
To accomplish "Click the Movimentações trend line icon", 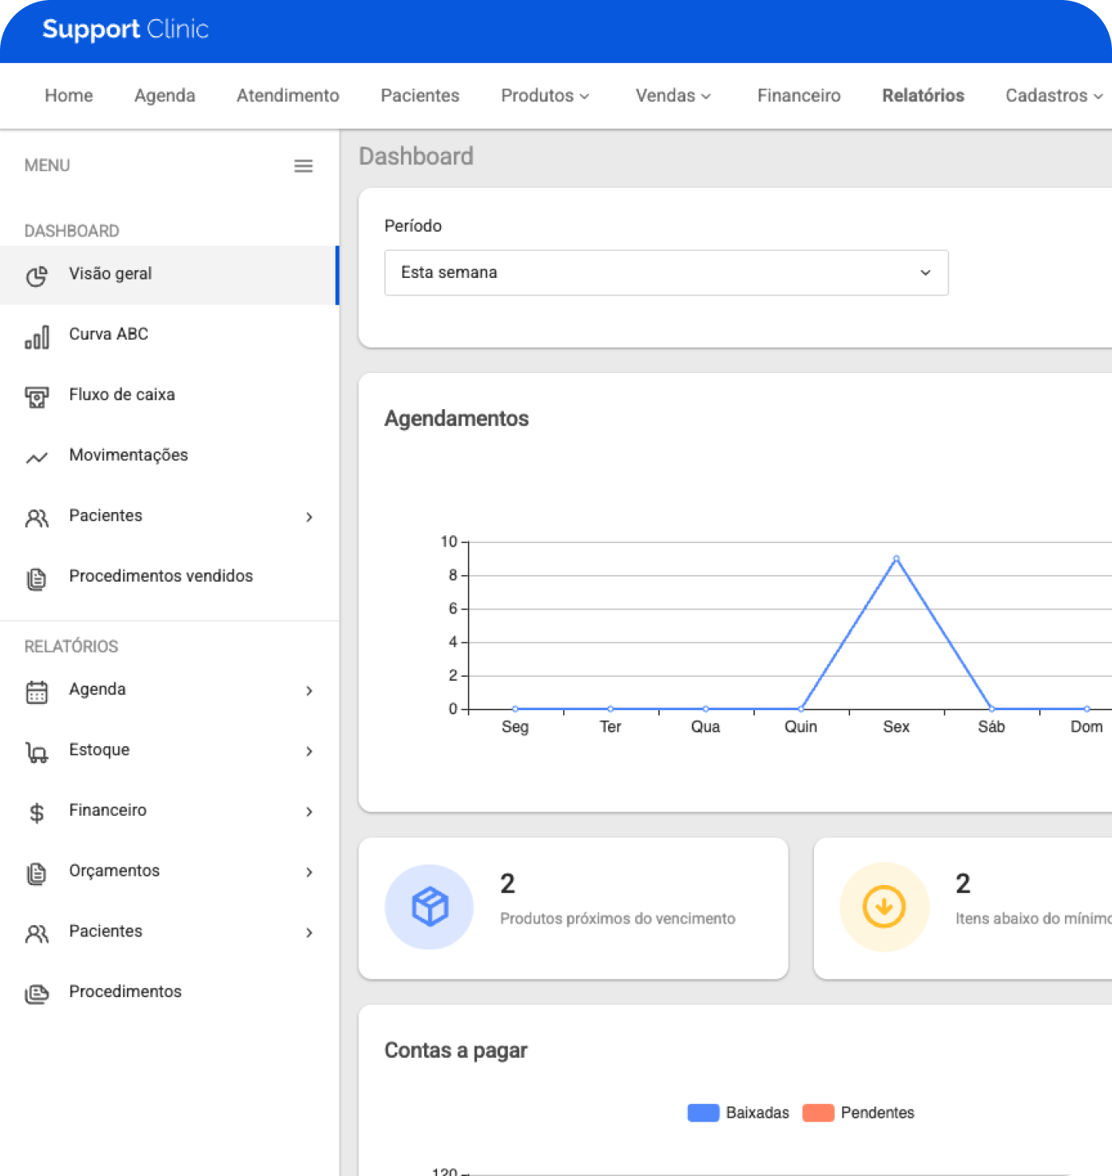I will [37, 458].
